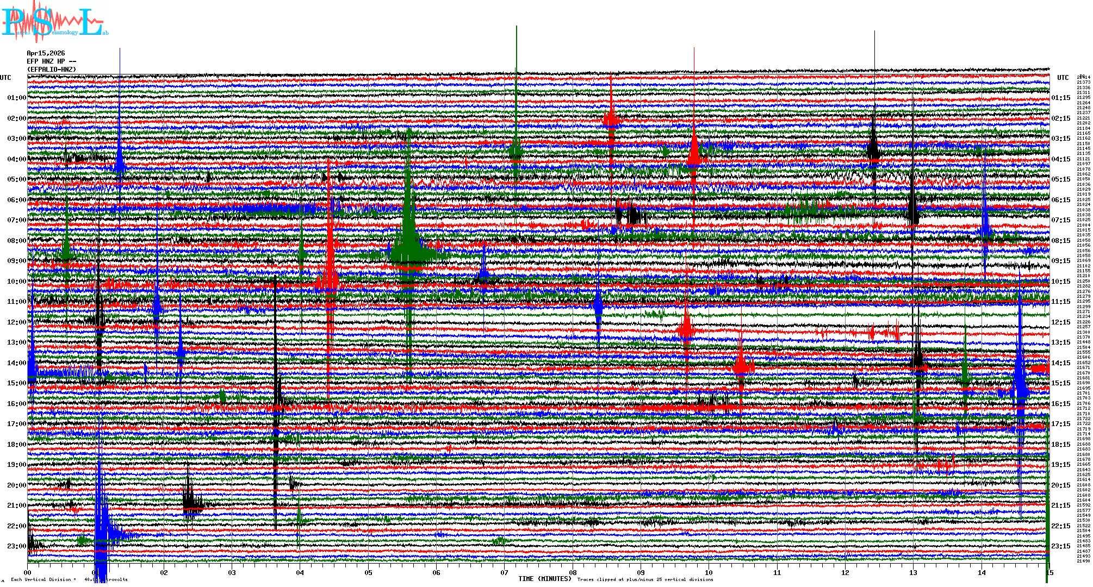Click the Patras Seismology Lab logo
This screenshot has width=1093, height=587.
click(x=54, y=23)
